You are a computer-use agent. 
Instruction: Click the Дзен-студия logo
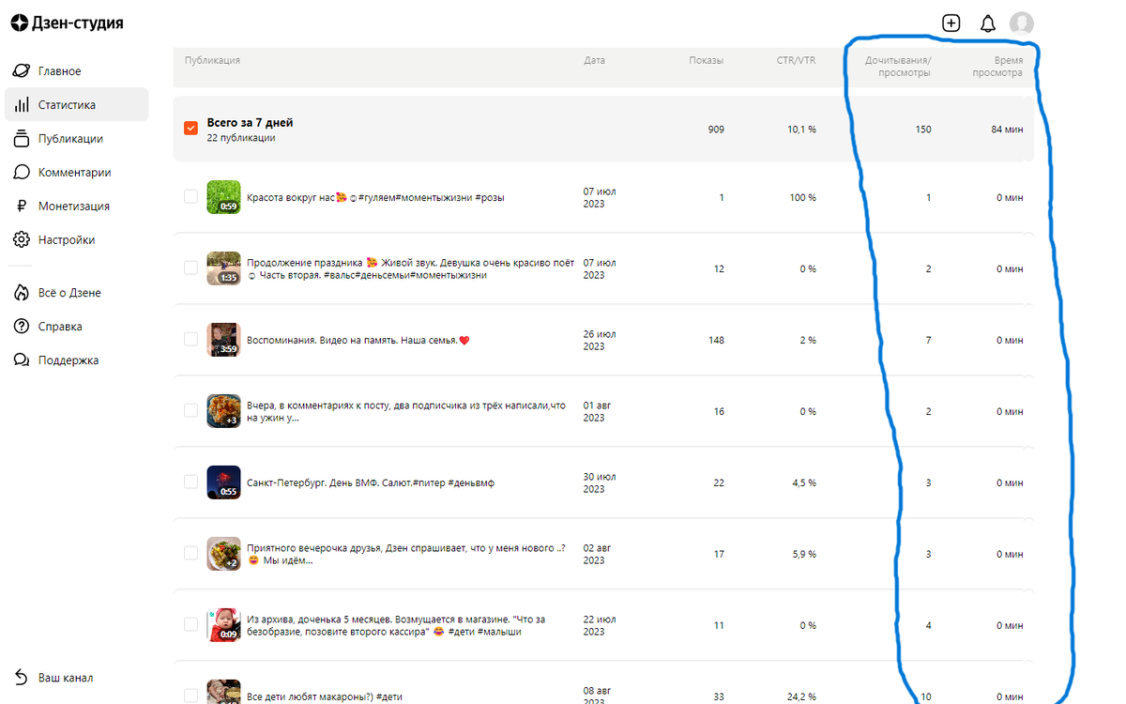[67, 23]
